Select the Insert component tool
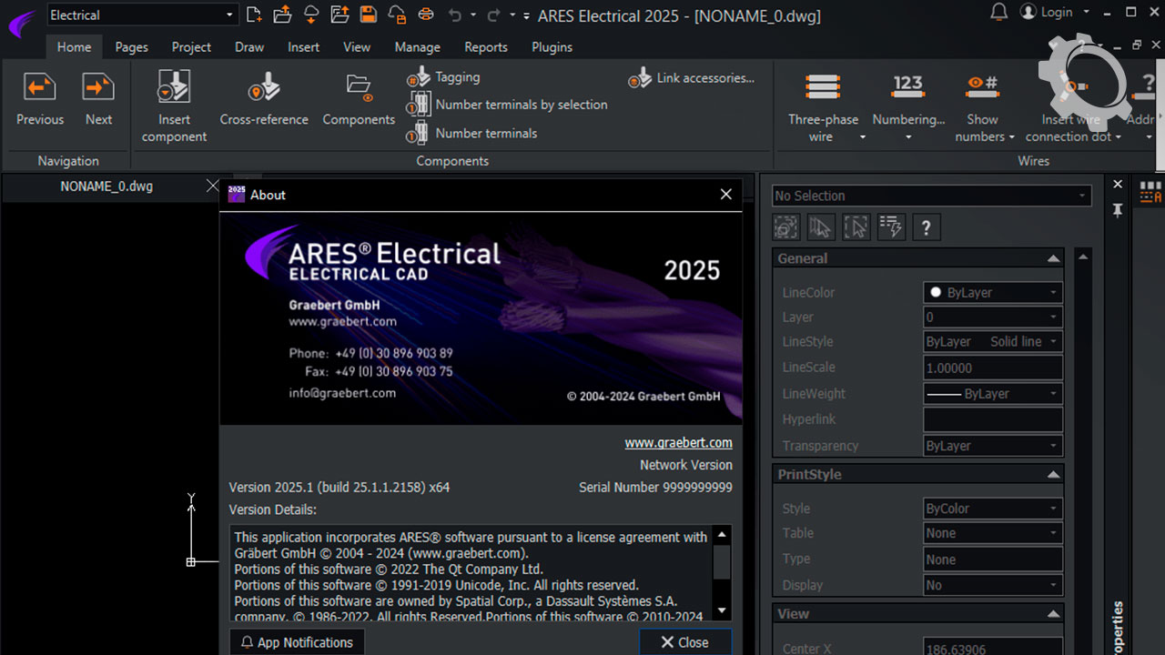The height and width of the screenshot is (655, 1165). [174, 89]
